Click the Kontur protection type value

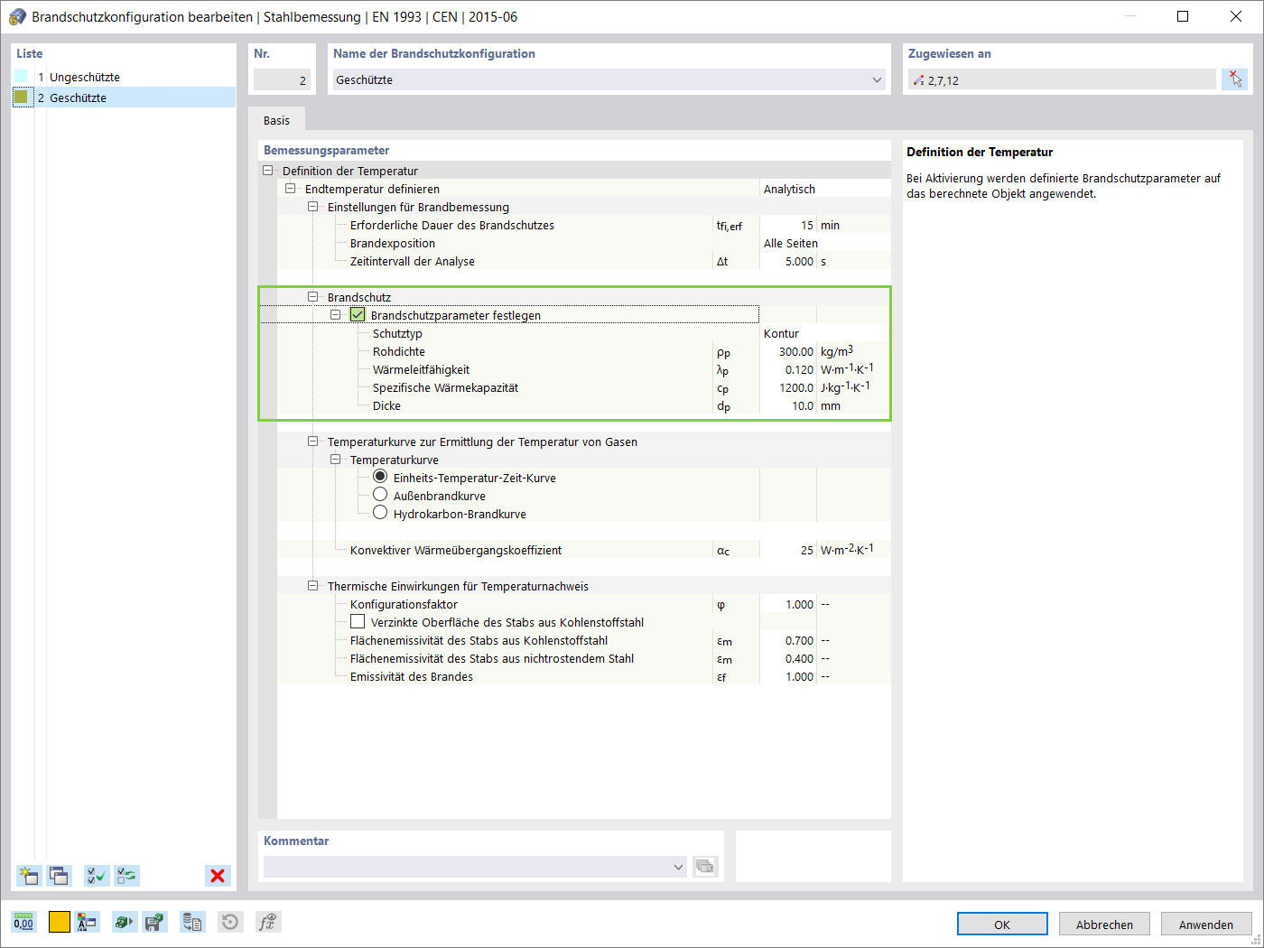[826, 333]
